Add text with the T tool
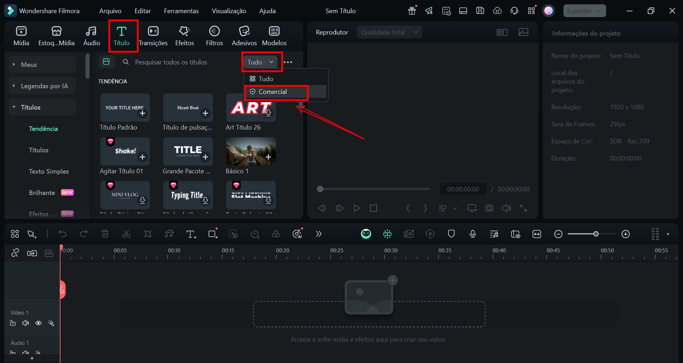This screenshot has height=363, width=683. coord(191,234)
